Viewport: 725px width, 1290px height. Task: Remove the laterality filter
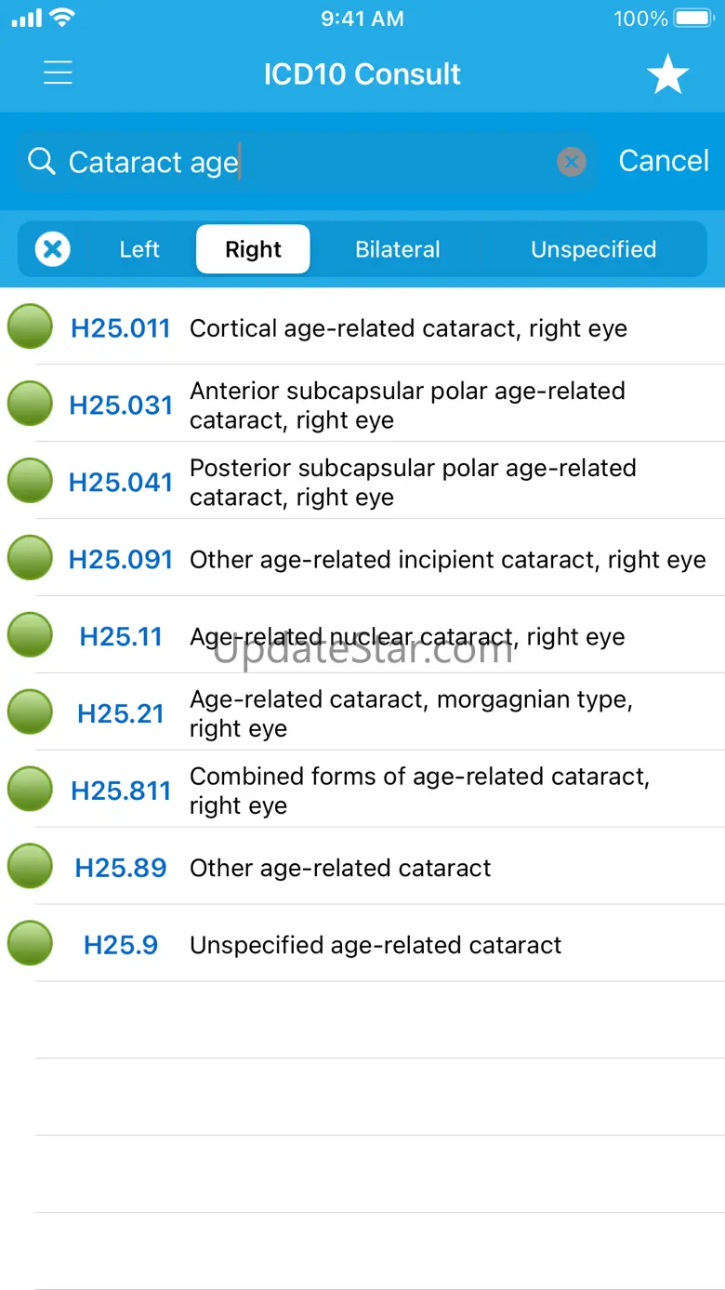(x=53, y=249)
